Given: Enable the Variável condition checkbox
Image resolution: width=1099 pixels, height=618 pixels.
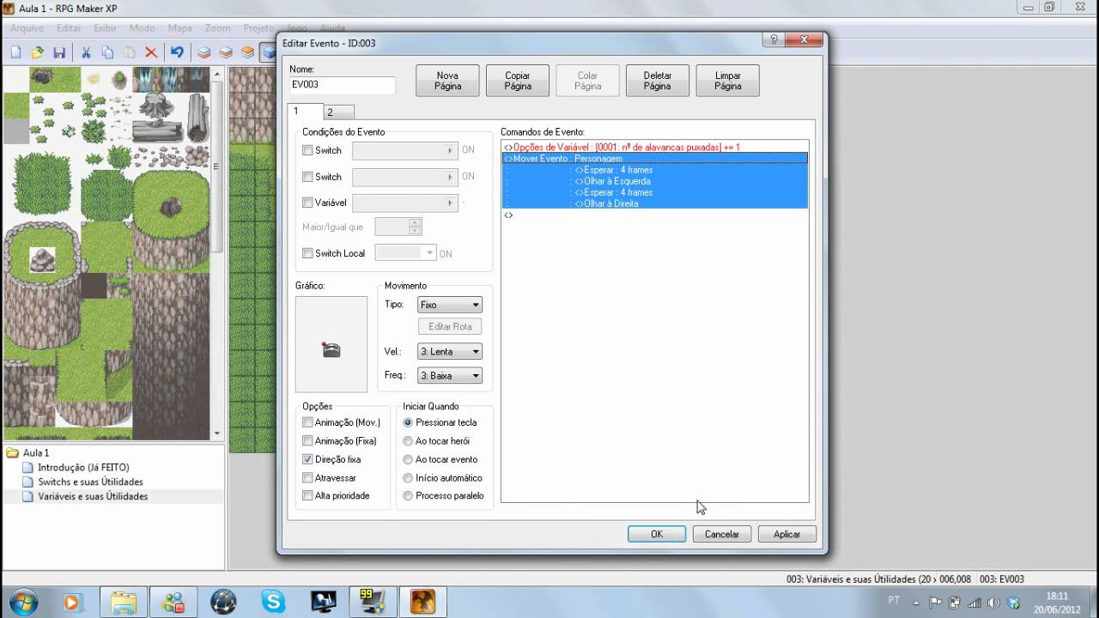Looking at the screenshot, I should click(307, 203).
